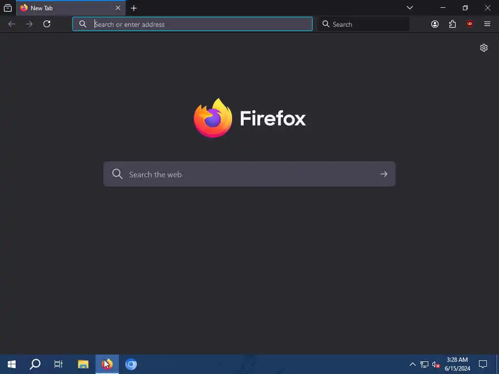Close the New Tab tab
The height and width of the screenshot is (374, 499).
click(x=118, y=8)
